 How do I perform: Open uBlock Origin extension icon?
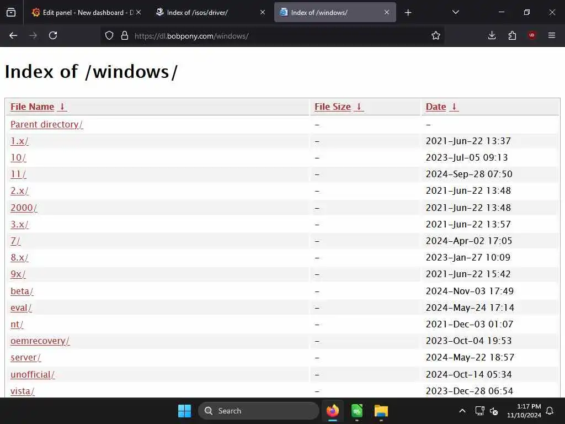point(532,35)
